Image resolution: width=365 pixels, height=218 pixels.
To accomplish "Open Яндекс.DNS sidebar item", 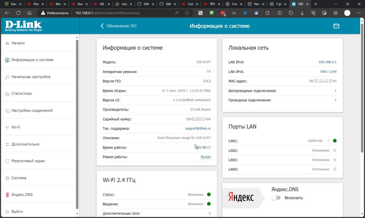I will coord(38,195).
